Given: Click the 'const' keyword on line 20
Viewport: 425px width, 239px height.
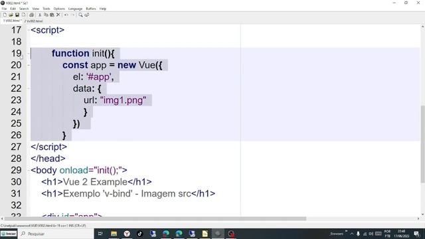Looking at the screenshot, I should click(x=75, y=65).
